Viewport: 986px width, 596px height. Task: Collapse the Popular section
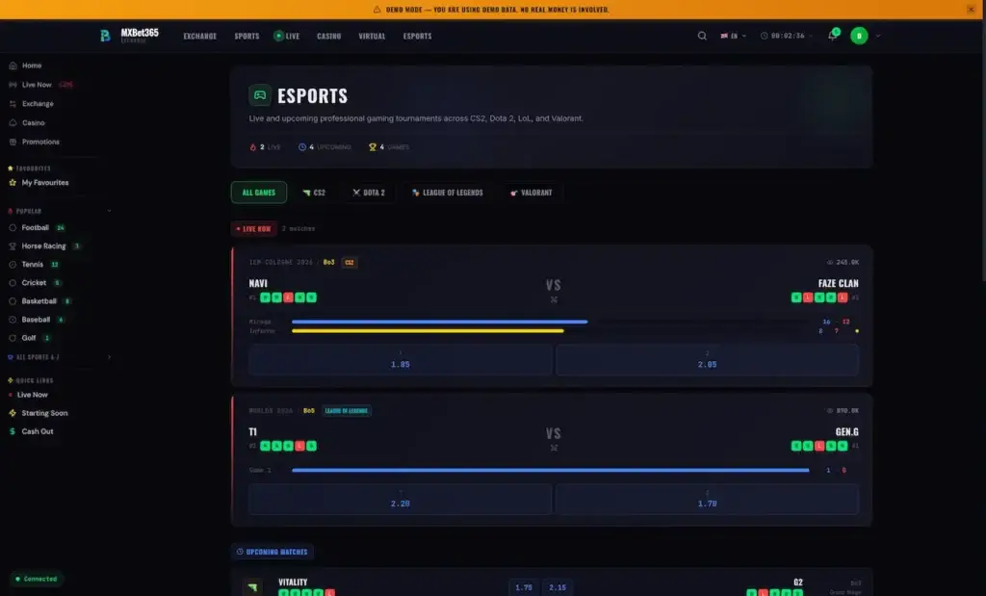(109, 211)
